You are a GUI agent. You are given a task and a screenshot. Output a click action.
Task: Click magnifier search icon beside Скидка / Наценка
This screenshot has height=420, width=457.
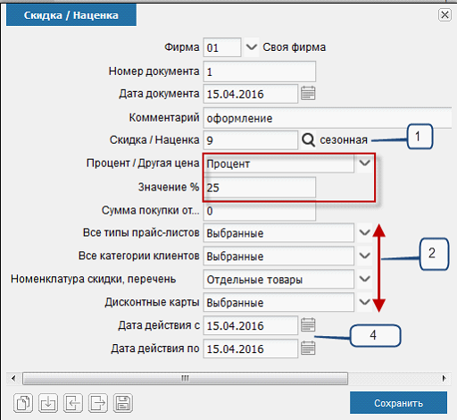coord(308,139)
